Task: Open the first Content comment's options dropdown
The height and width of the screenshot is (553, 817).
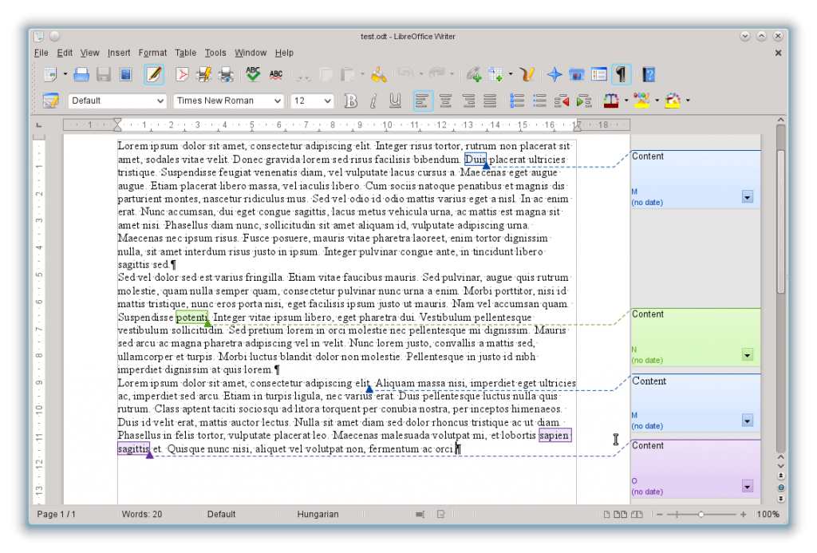Action: [748, 197]
